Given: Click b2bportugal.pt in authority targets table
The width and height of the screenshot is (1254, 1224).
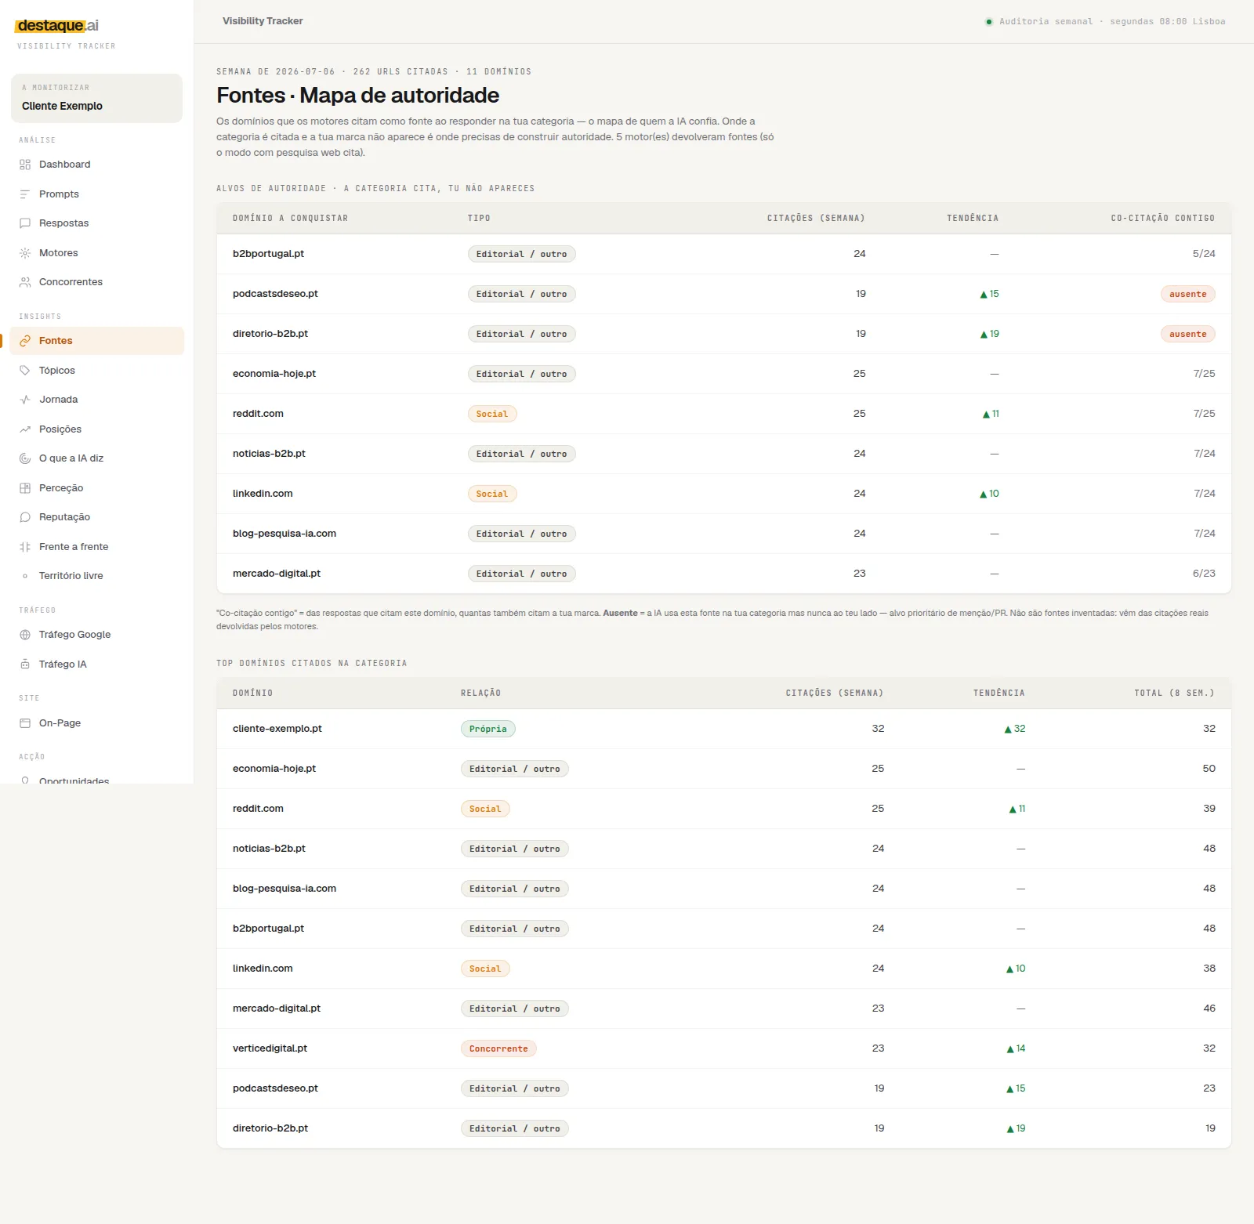Looking at the screenshot, I should tap(268, 254).
